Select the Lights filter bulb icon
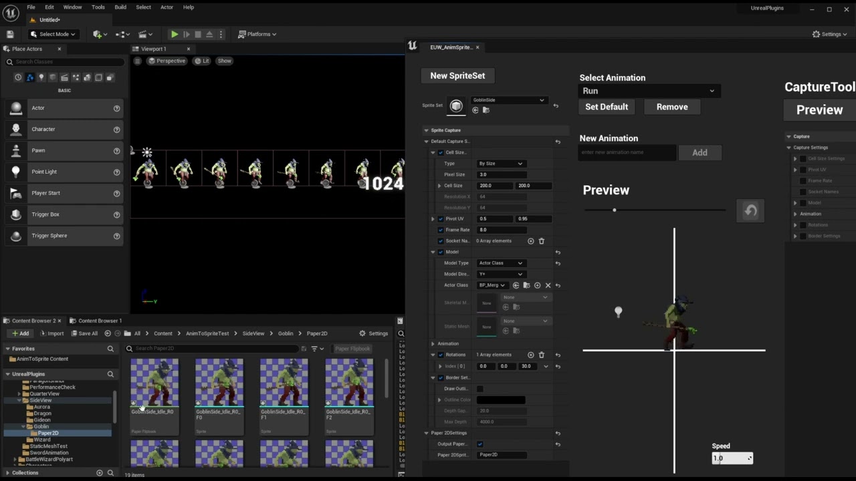Screen dimensions: 856x481 pos(41,77)
